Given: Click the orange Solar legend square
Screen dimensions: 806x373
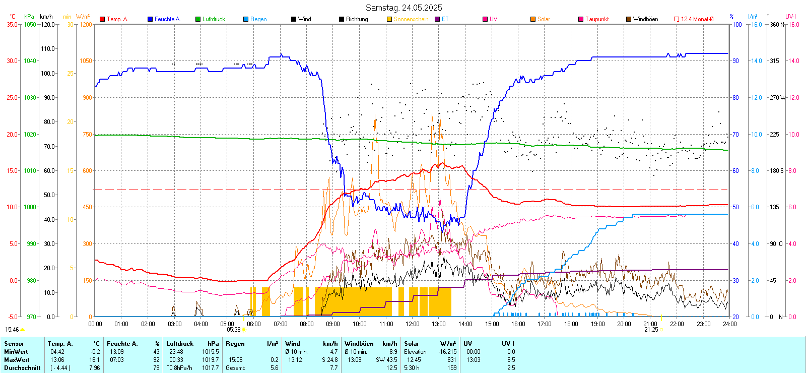Looking at the screenshot, I should (x=533, y=19).
